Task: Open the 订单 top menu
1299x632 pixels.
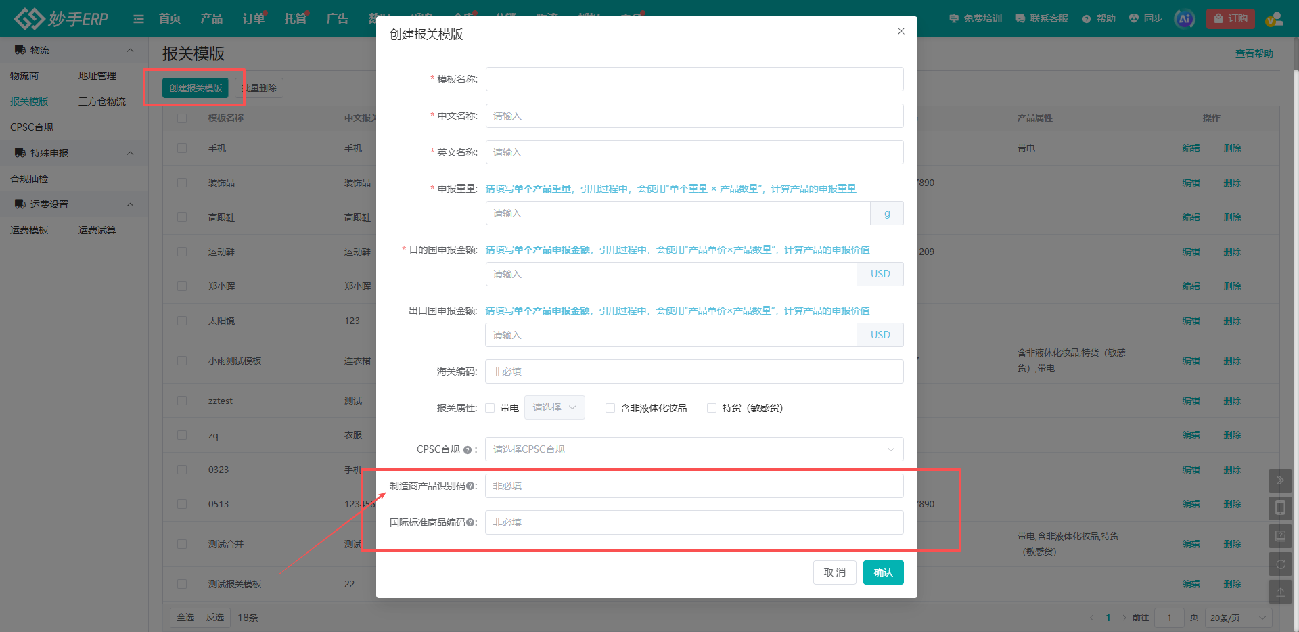Action: tap(254, 19)
